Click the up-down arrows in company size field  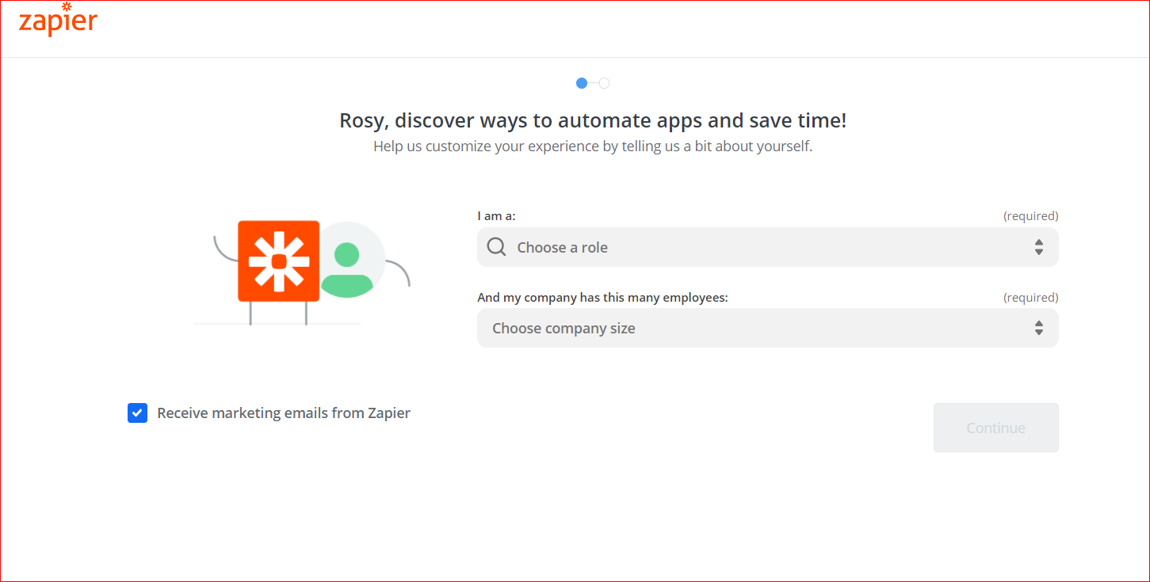[1038, 328]
